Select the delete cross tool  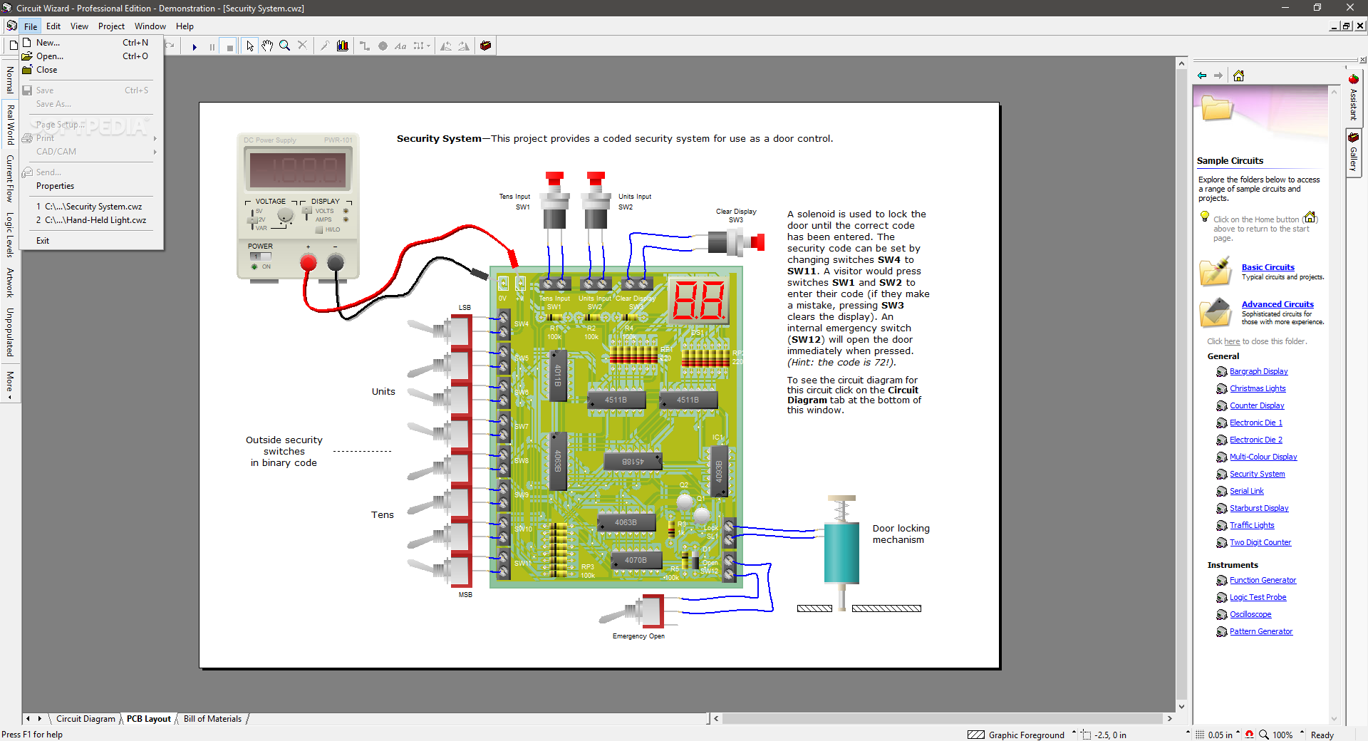(x=302, y=46)
